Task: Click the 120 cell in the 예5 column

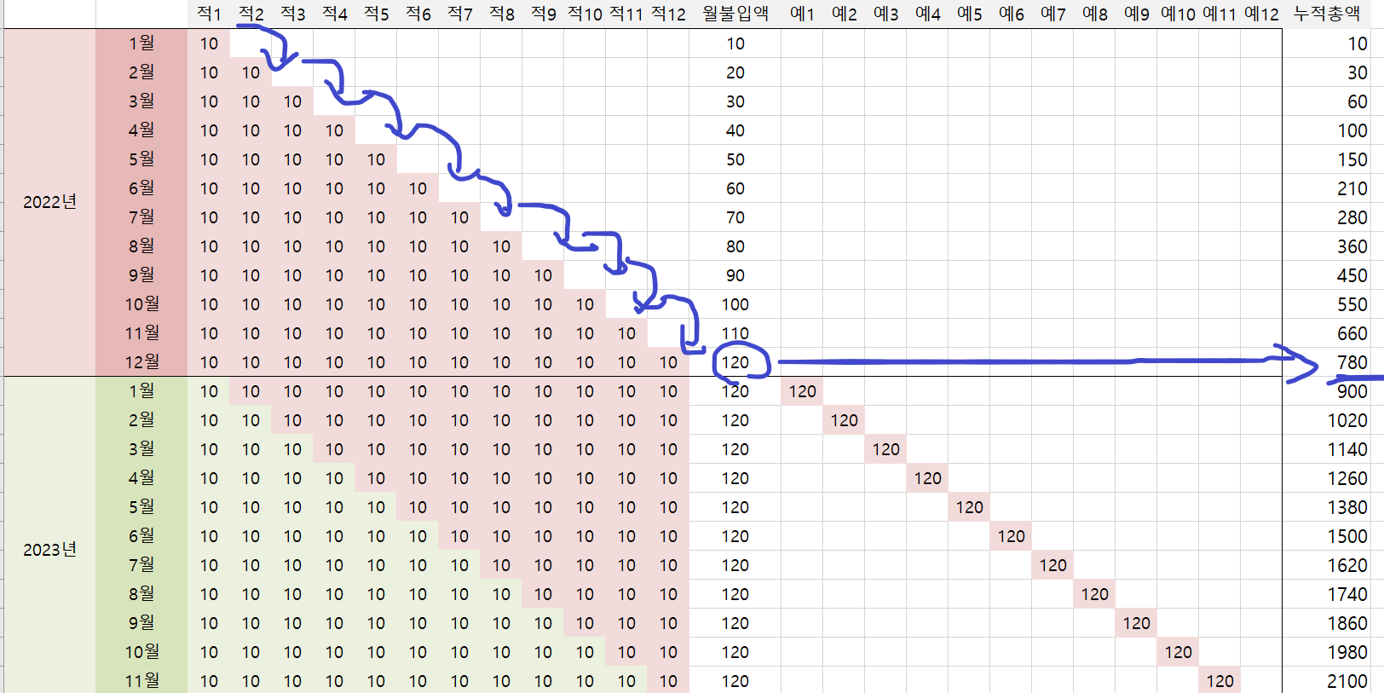Action: coord(969,507)
